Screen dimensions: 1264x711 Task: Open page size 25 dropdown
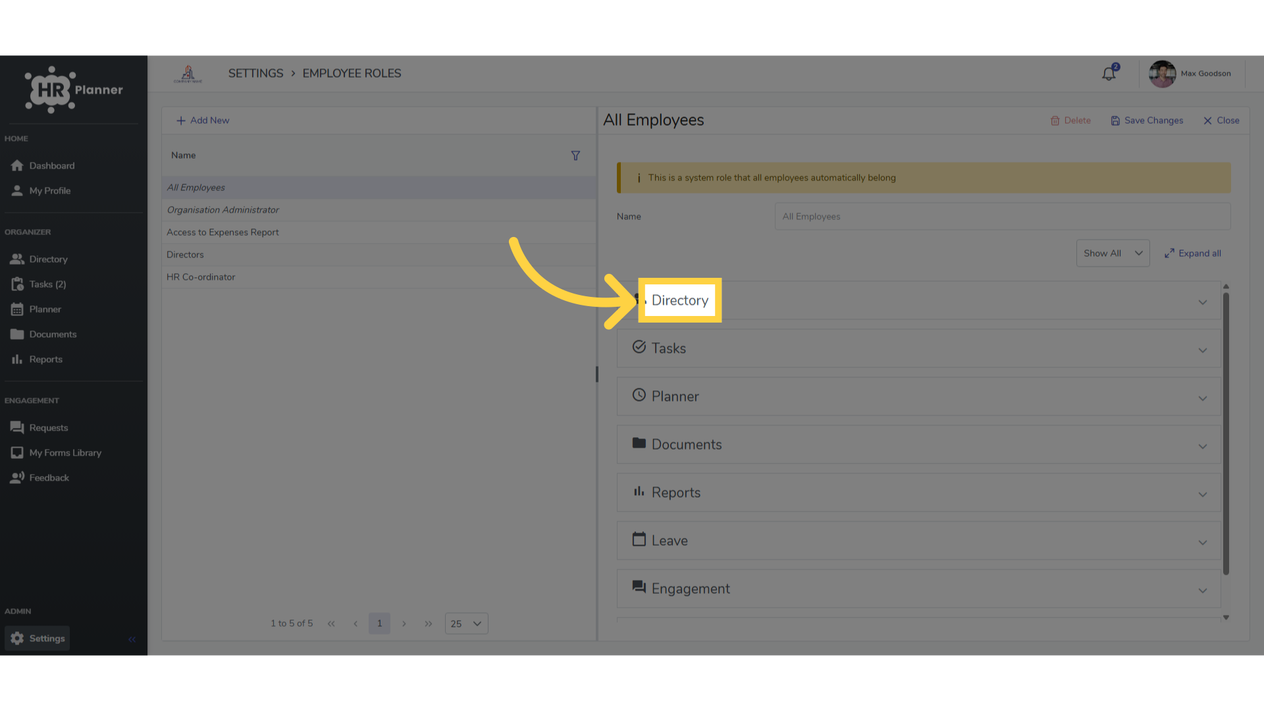(466, 623)
